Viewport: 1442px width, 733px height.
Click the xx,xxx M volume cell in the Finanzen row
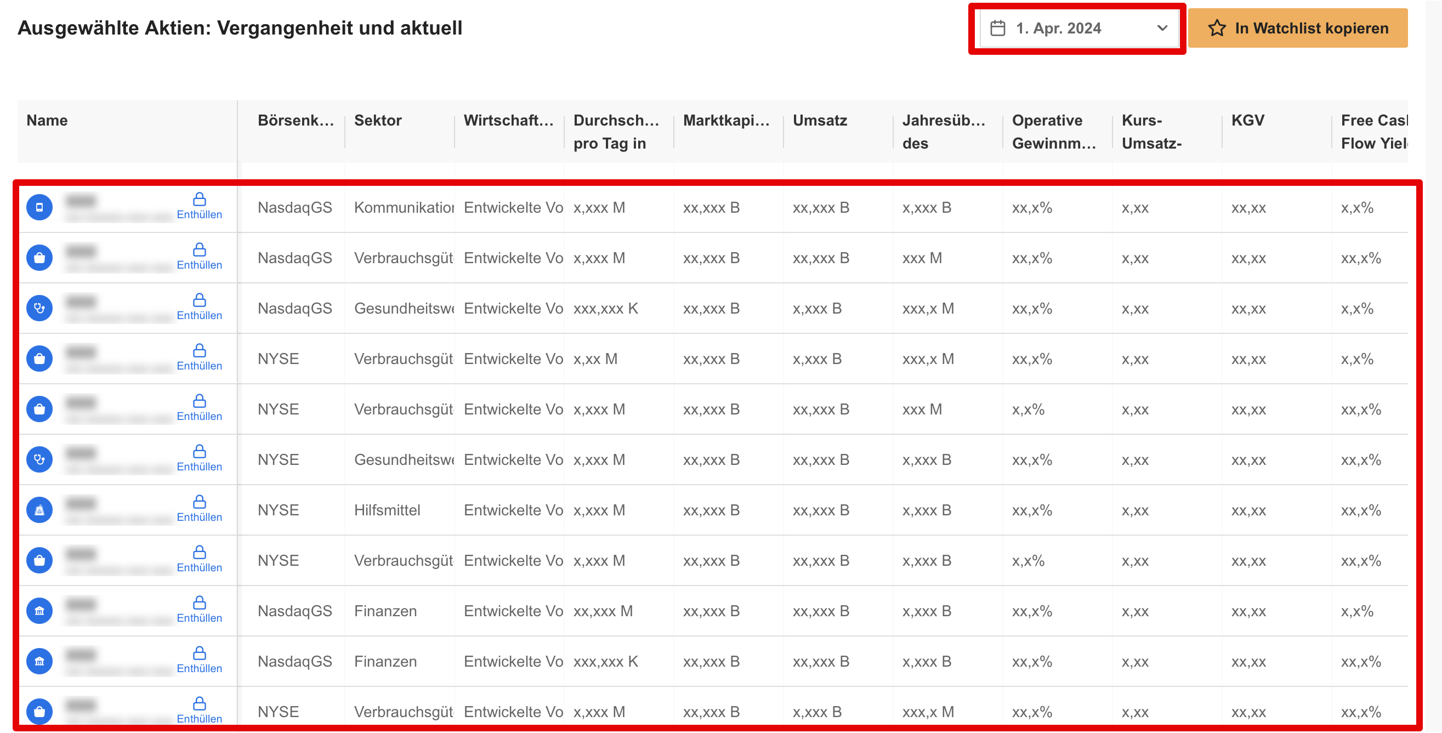603,610
